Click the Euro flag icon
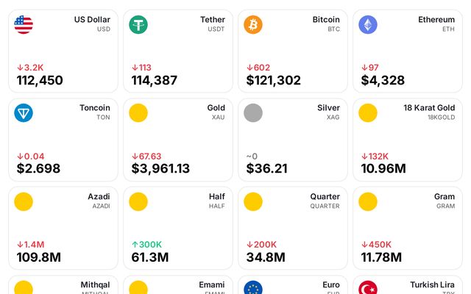The width and height of the screenshot is (471, 294). [x=253, y=288]
